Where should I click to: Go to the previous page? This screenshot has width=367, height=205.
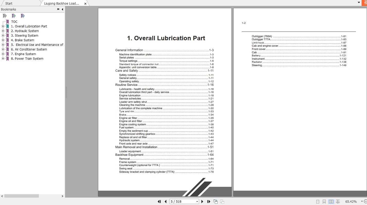tap(166, 202)
